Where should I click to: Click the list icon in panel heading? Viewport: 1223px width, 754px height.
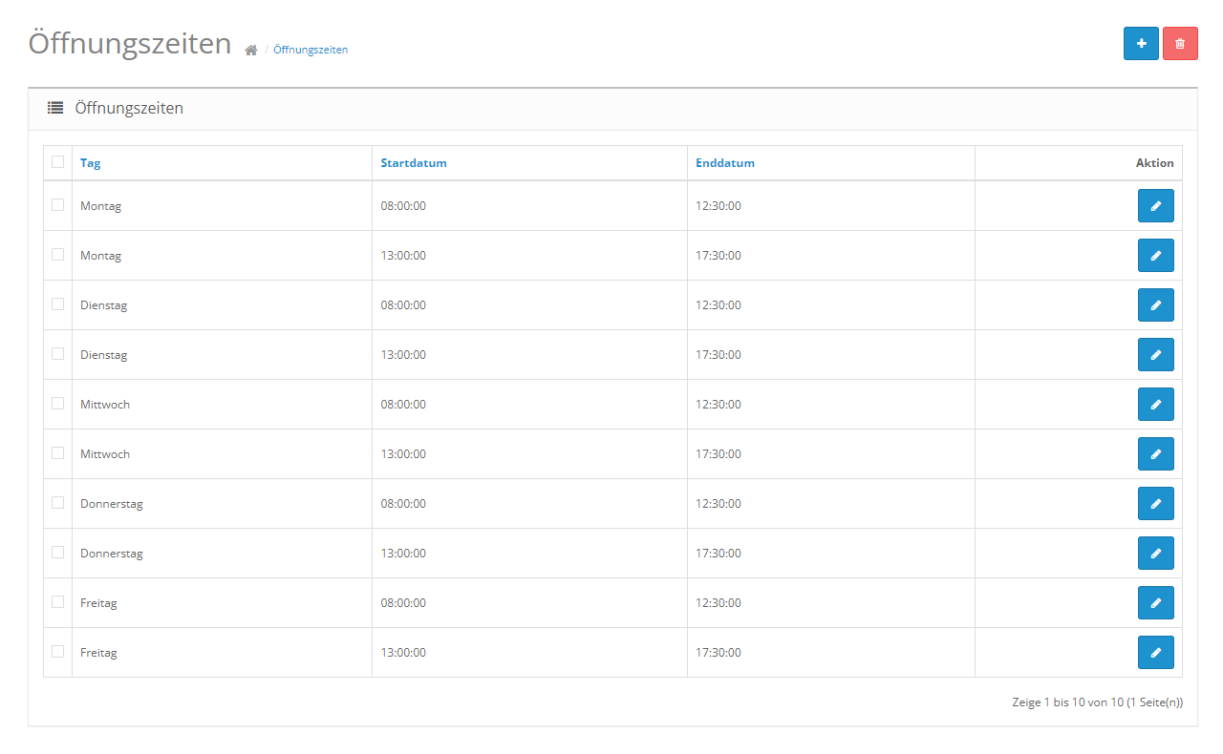pos(55,109)
